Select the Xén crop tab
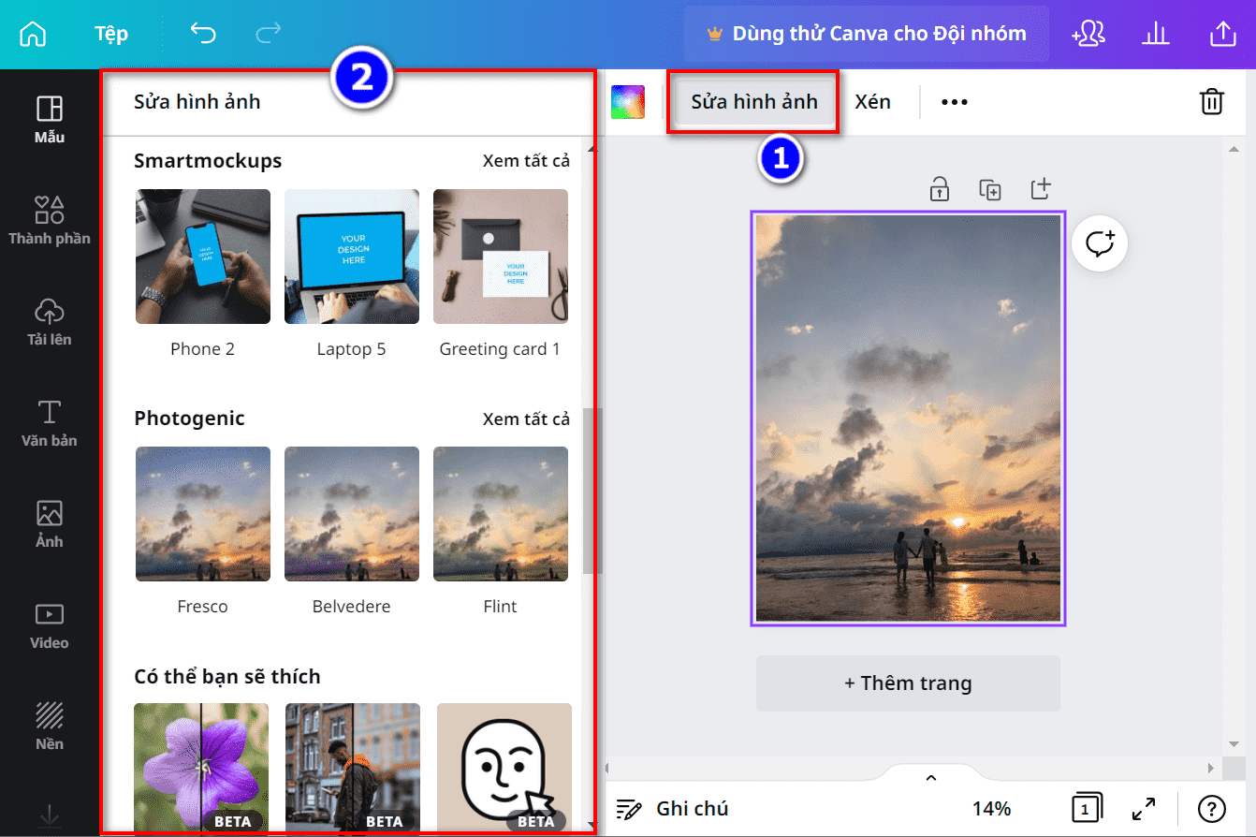Screen dimensions: 1256x837 tap(872, 101)
